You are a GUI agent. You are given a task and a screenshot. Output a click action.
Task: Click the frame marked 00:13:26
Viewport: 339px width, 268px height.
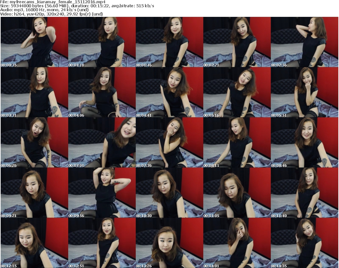point(169,243)
